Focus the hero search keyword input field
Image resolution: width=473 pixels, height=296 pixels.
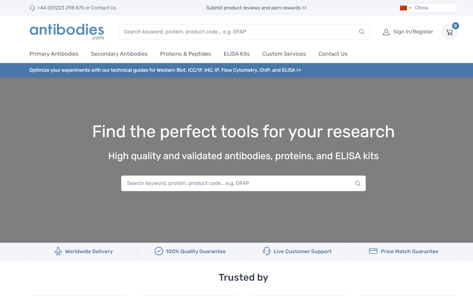(x=237, y=183)
